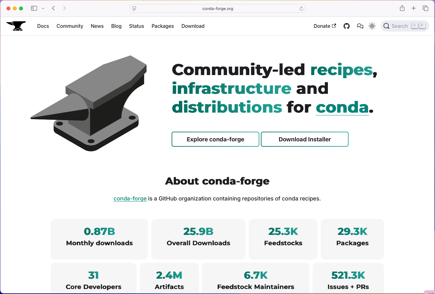Open the GitHub icon link
This screenshot has height=294, width=435.
tap(346, 26)
